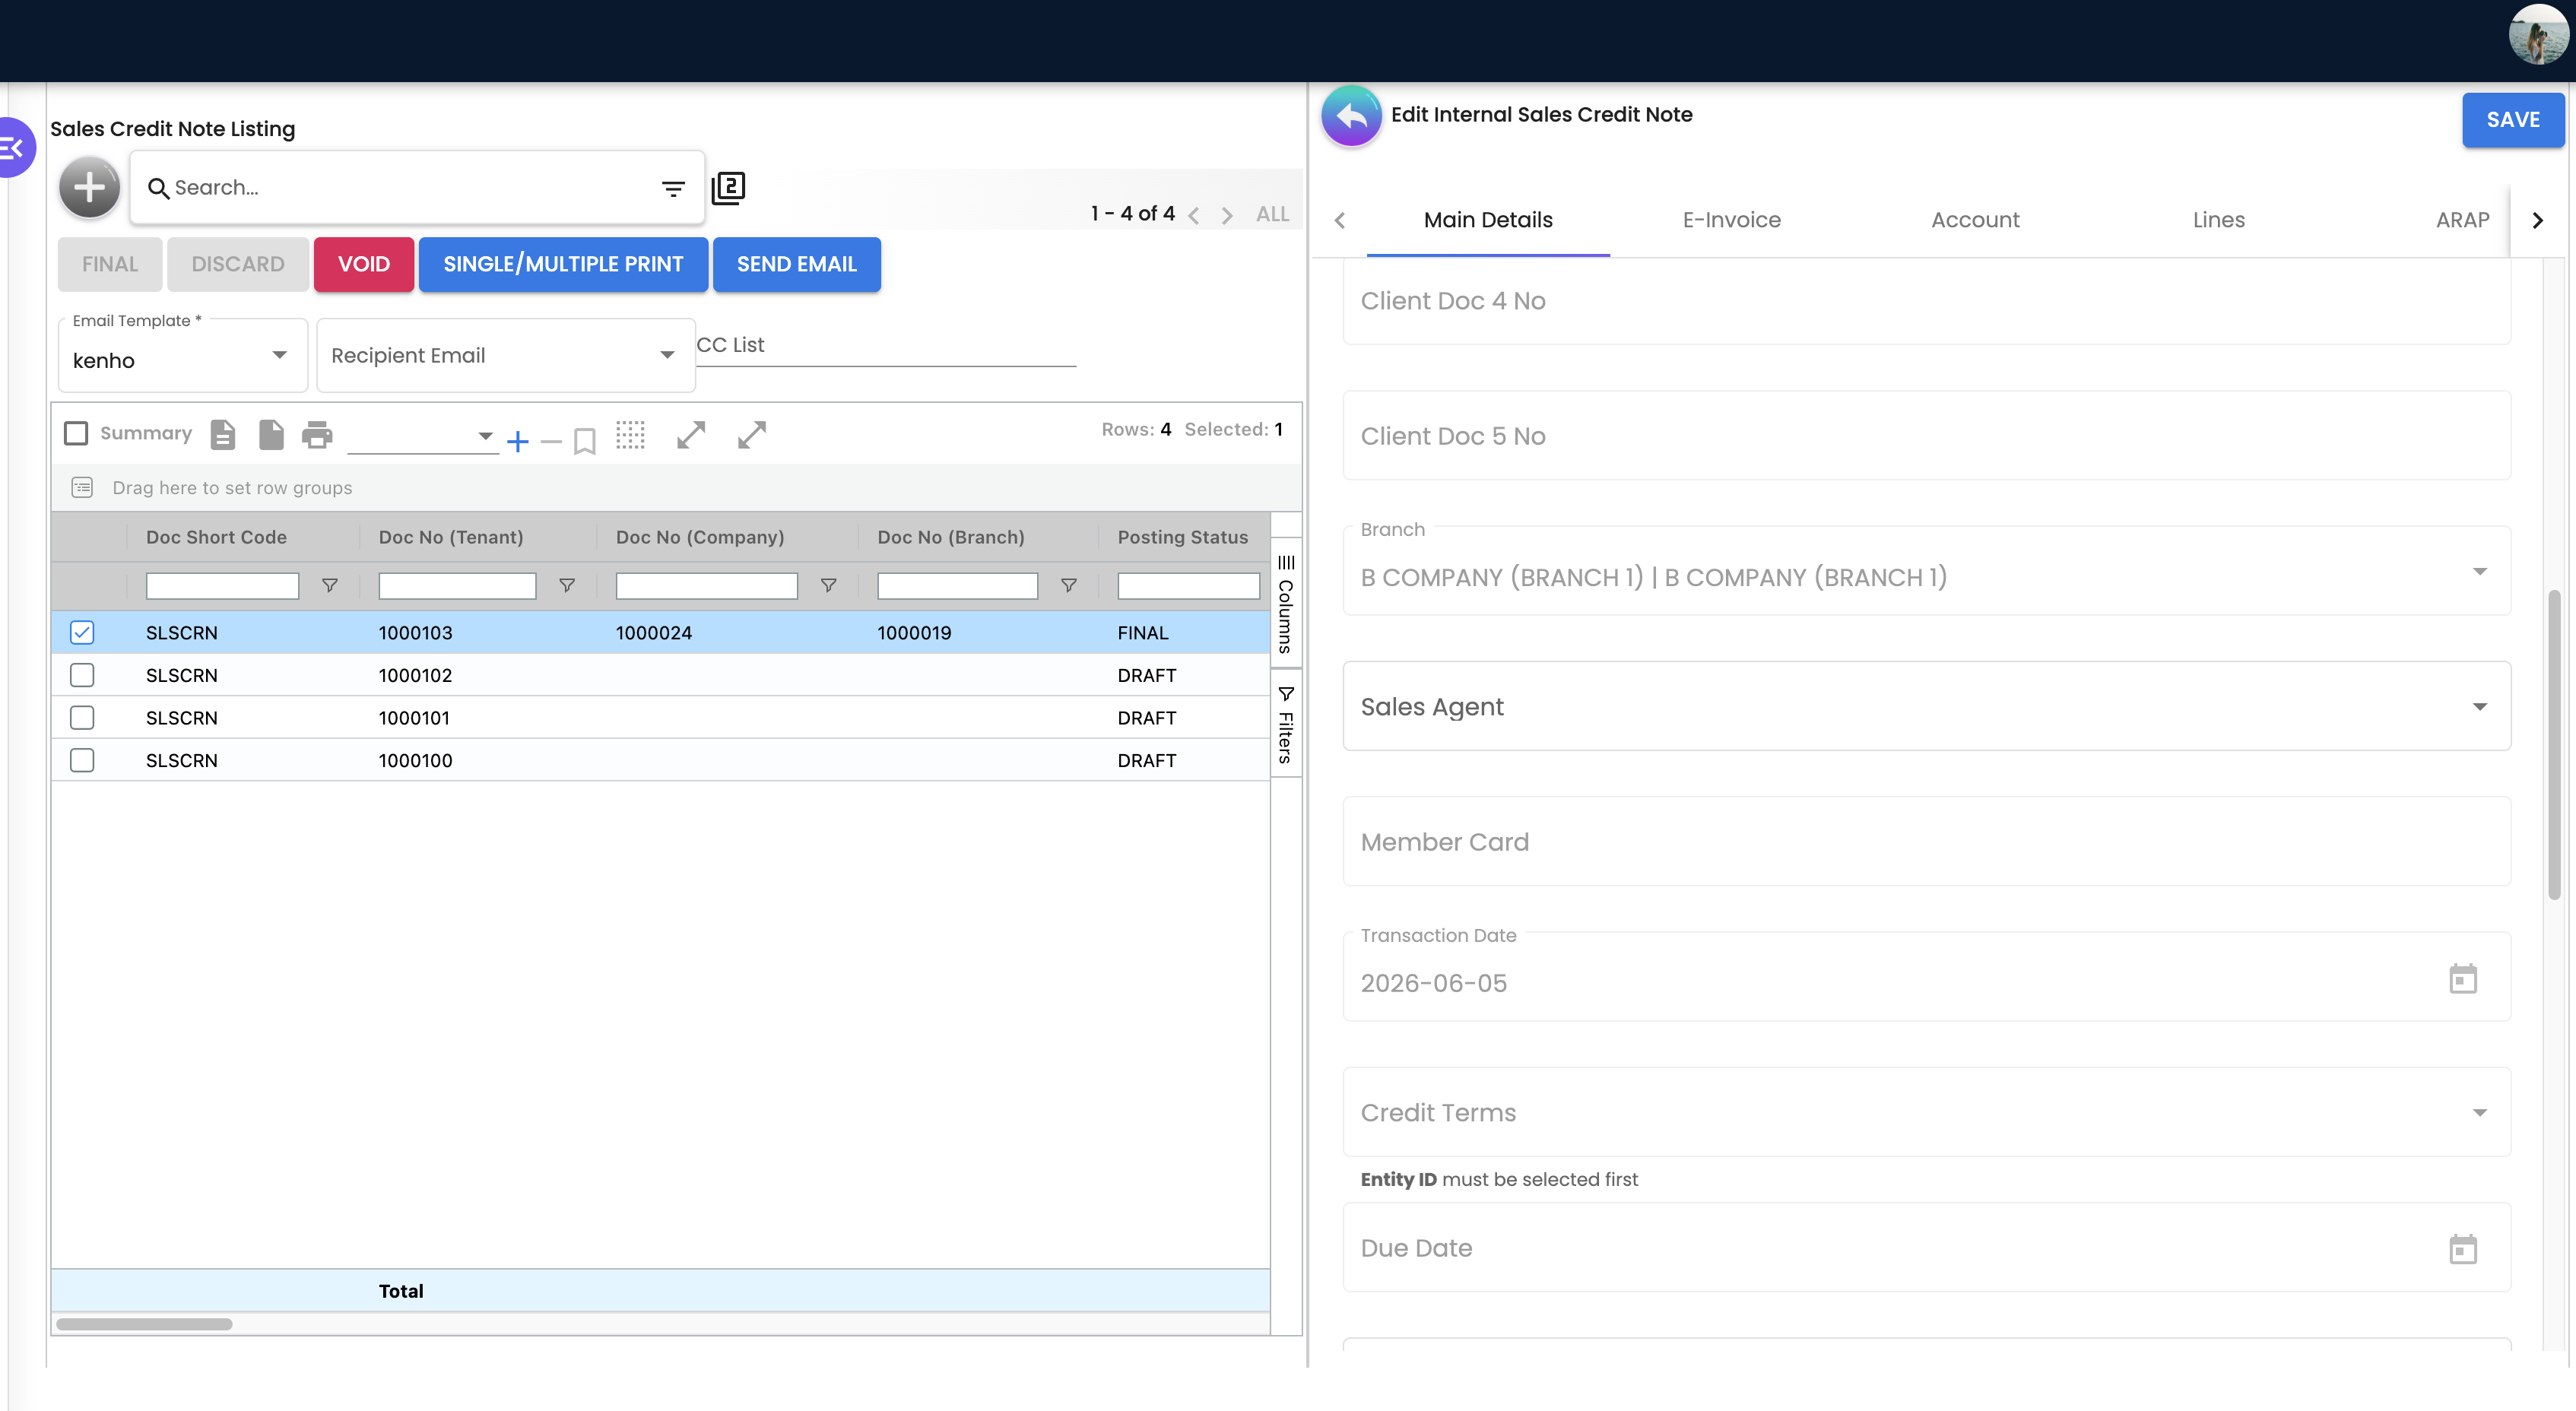Click the bookmark icon in grid toolbar
This screenshot has width=2576, height=1411.
[x=585, y=441]
